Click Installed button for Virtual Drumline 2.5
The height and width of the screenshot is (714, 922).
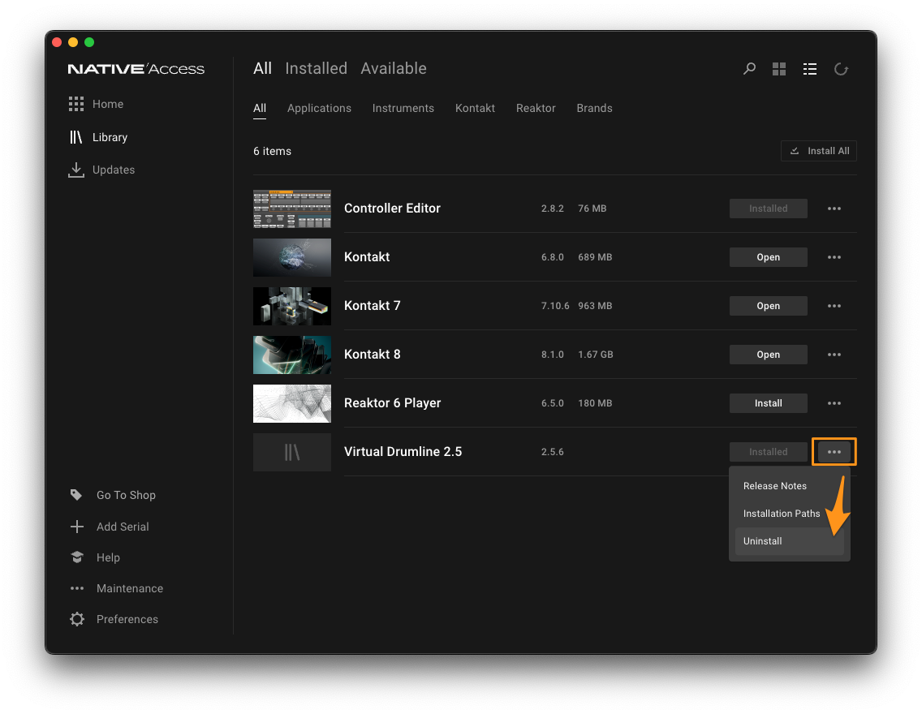point(768,452)
